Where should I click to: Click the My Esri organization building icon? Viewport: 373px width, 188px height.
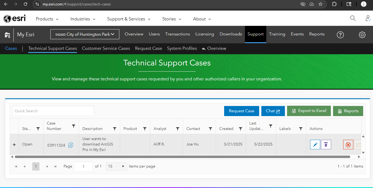click(x=7, y=35)
